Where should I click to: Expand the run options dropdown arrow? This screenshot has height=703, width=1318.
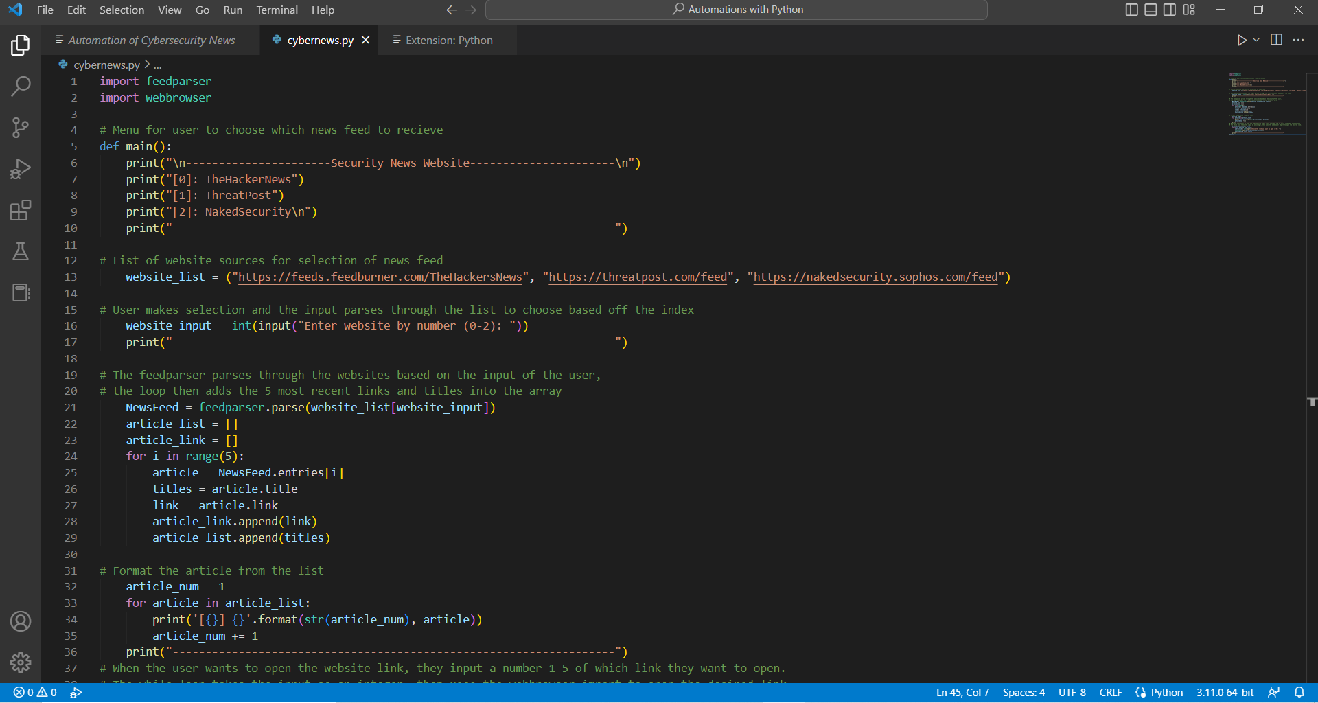click(x=1256, y=40)
